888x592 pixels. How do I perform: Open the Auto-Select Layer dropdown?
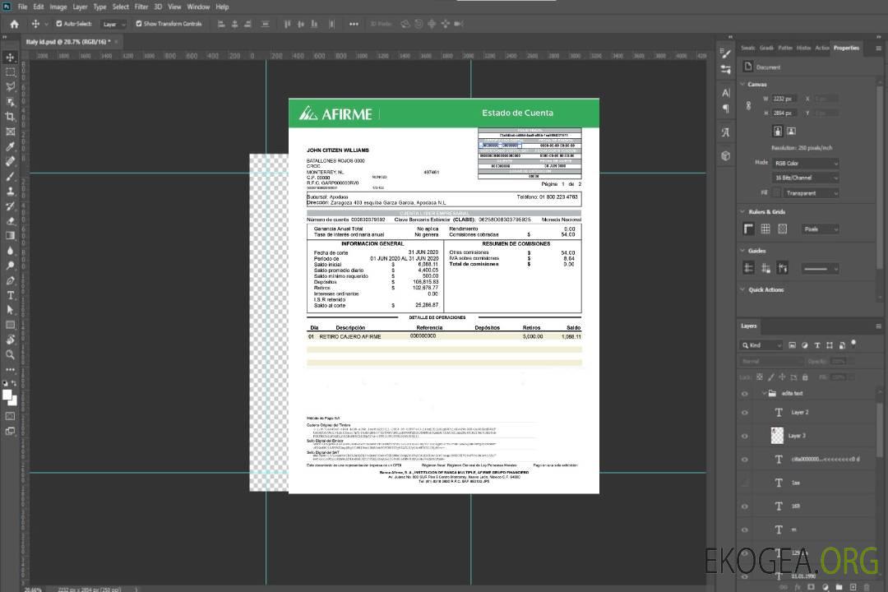(113, 24)
